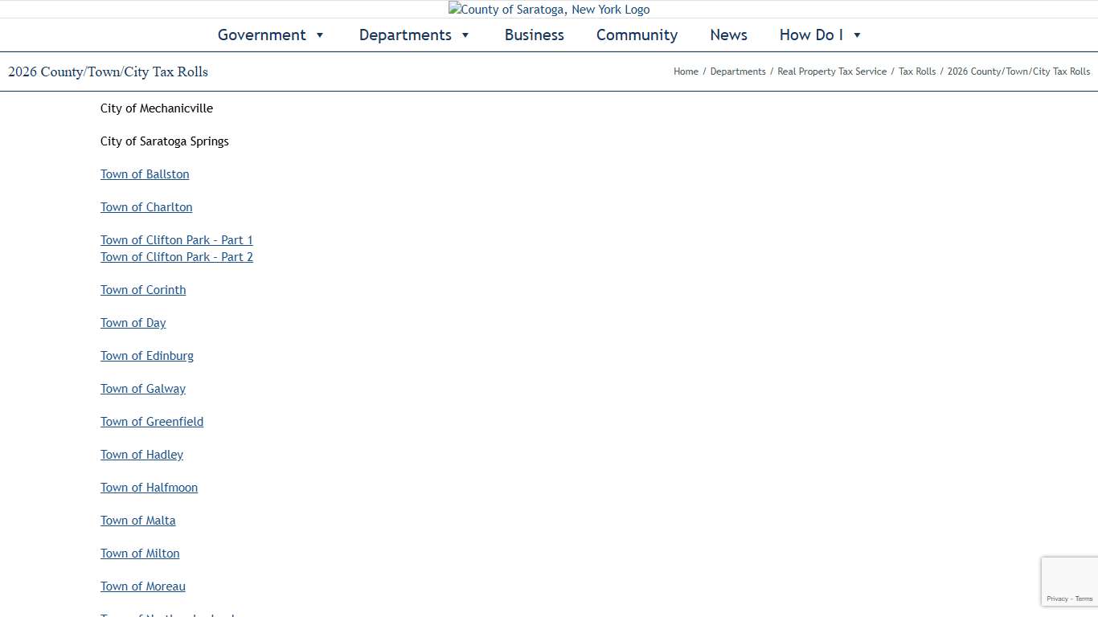Navigate to Real Property Tax Service breadcrumb
Screen dimensions: 1098x617
[x=832, y=72]
